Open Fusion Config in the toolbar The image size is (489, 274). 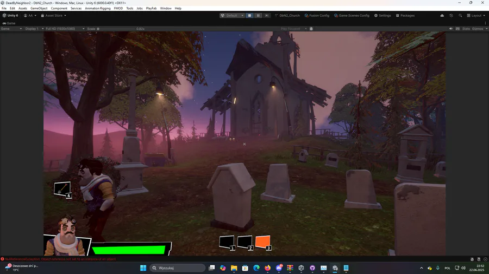coord(317,16)
